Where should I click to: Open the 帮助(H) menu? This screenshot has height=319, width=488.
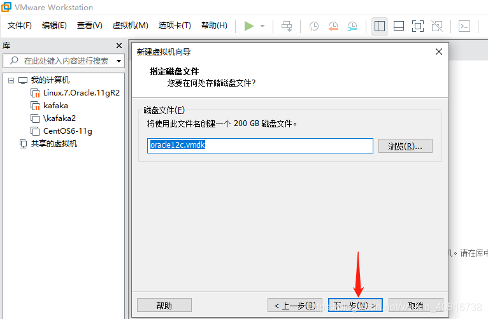[x=214, y=25]
